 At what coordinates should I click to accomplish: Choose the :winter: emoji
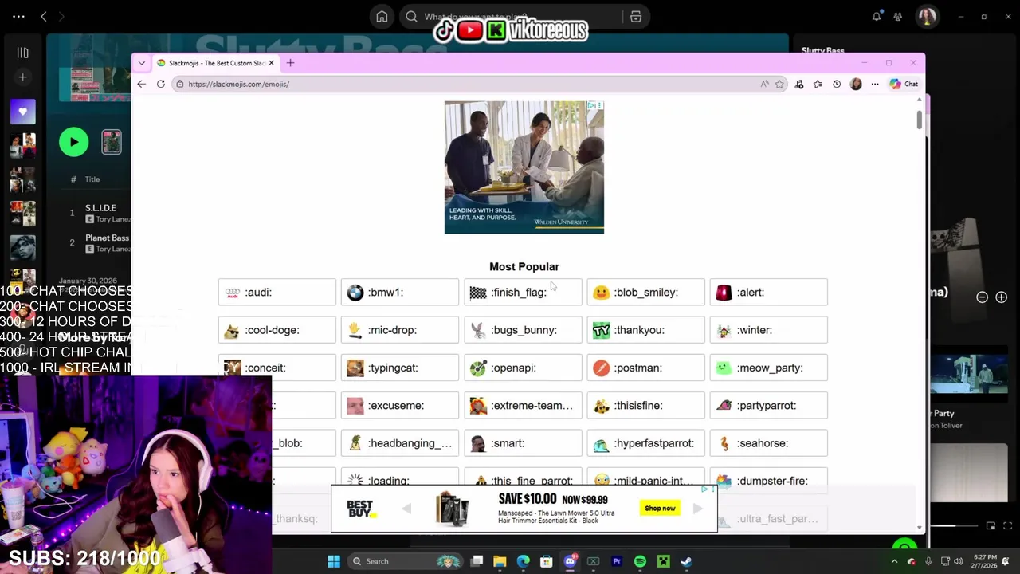coord(769,330)
